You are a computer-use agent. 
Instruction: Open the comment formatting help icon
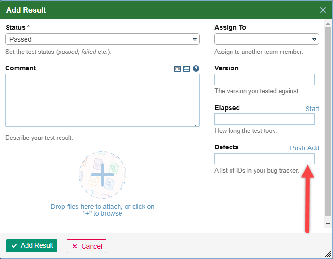tap(196, 69)
